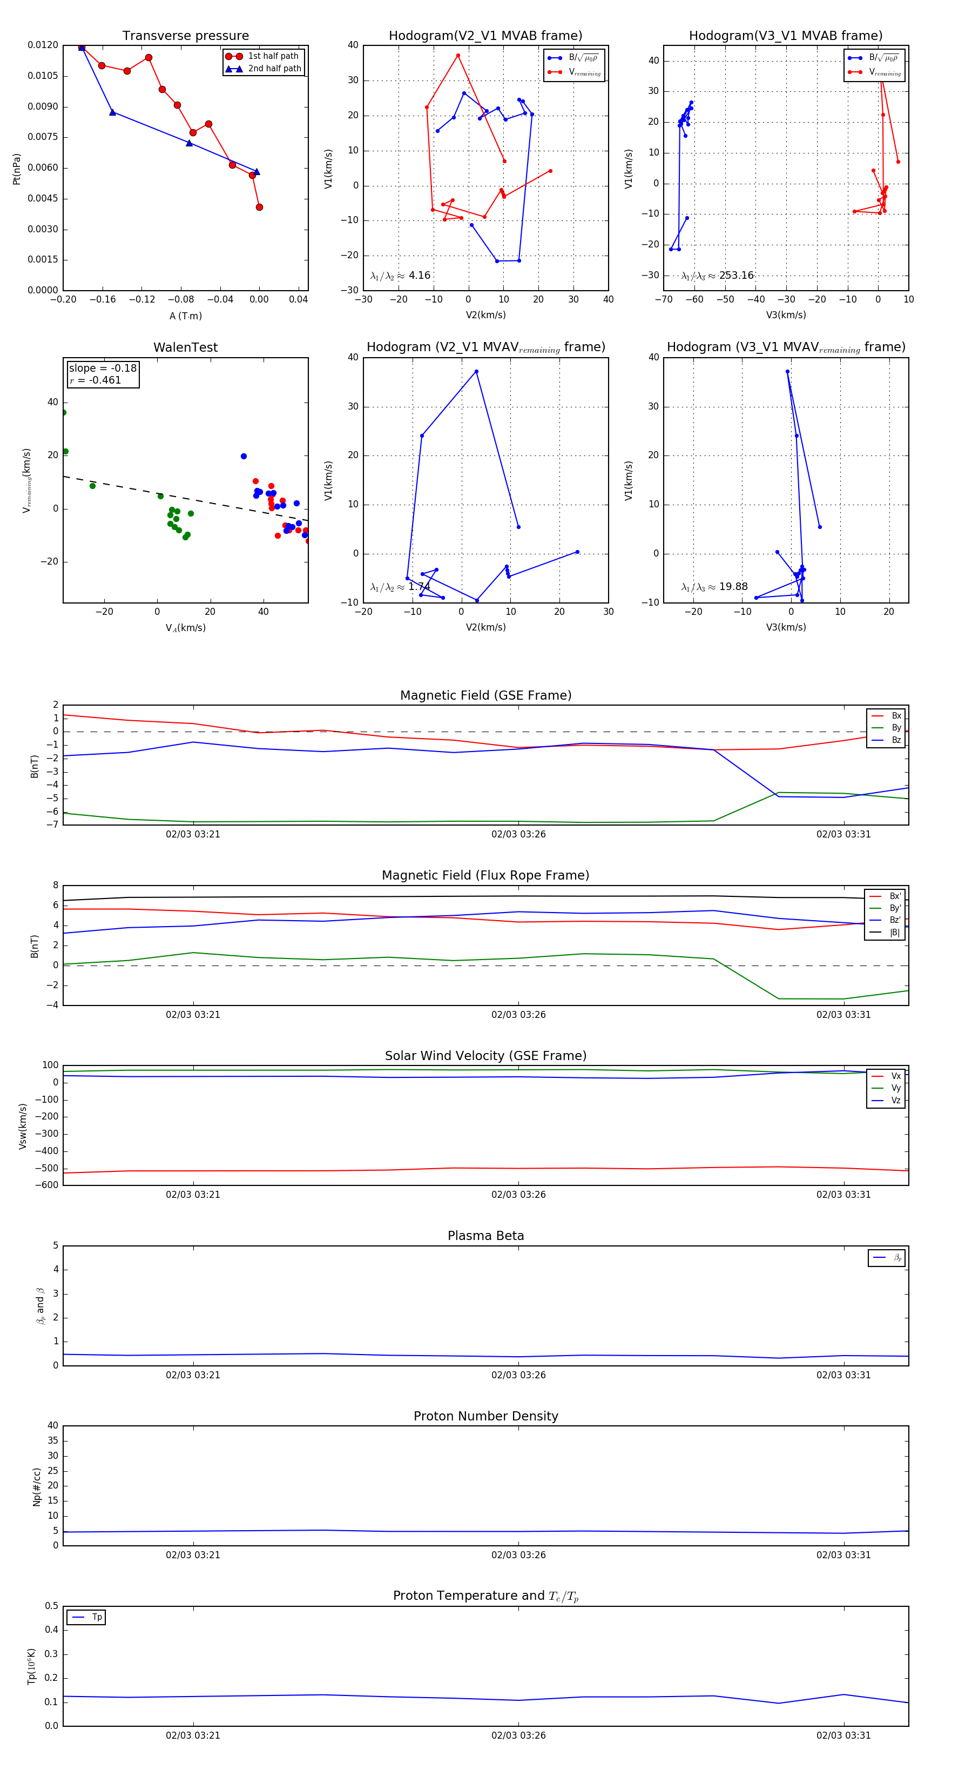The height and width of the screenshot is (1783, 972).
Task: Select the "2nd half path" legend entry
Action: point(263,69)
